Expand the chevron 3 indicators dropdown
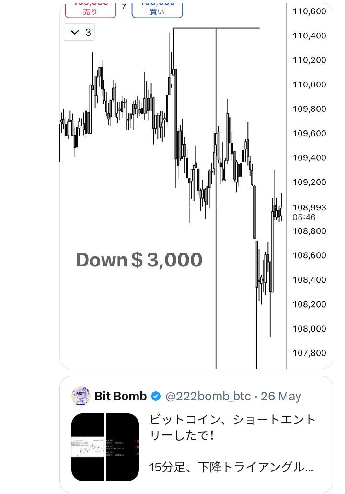Image resolution: width=345 pixels, height=494 pixels. tap(79, 32)
